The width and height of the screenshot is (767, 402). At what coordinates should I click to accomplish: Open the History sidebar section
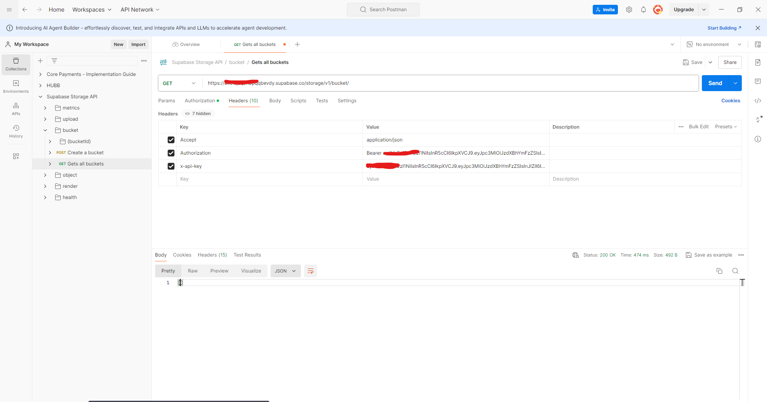pyautogui.click(x=16, y=131)
